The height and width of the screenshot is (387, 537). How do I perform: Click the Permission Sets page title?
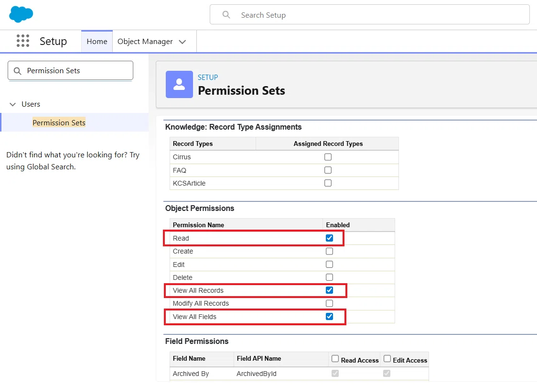(x=241, y=90)
